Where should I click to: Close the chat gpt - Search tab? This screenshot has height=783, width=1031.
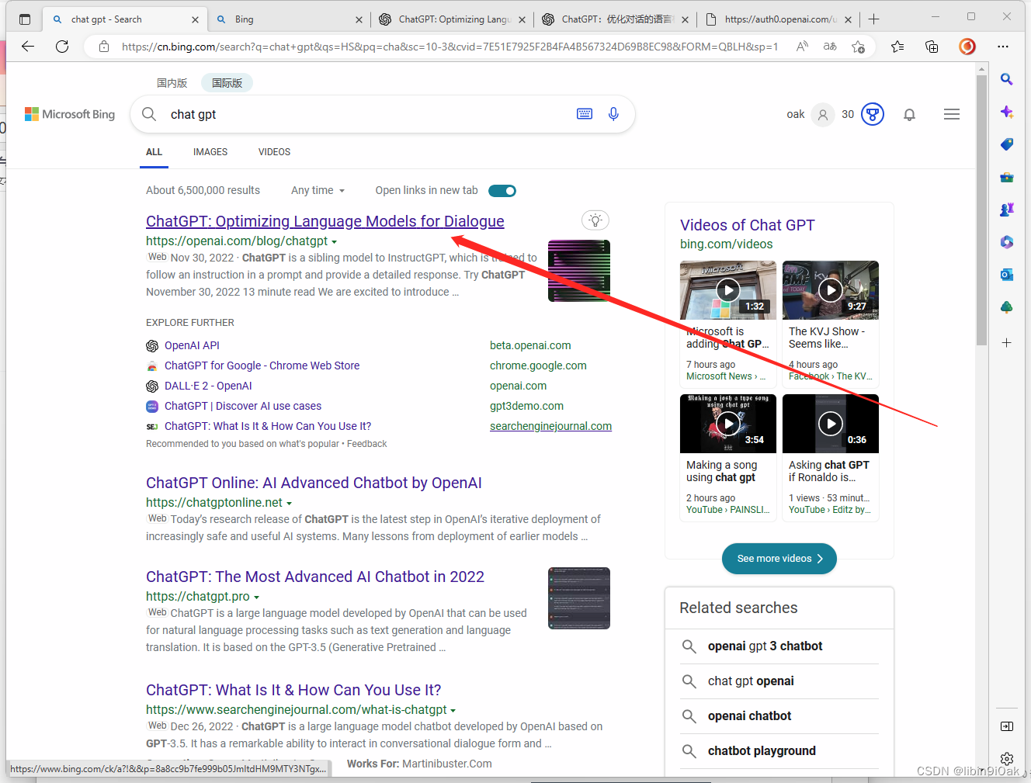click(195, 19)
